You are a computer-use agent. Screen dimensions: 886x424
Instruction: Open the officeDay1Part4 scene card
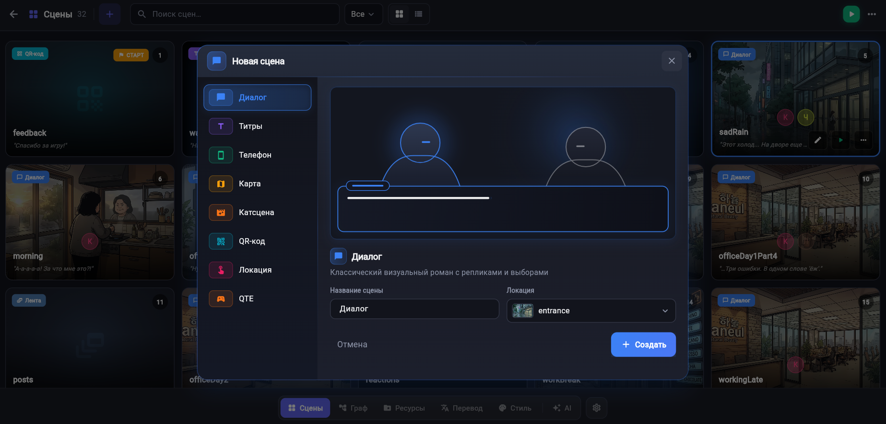coord(795,222)
